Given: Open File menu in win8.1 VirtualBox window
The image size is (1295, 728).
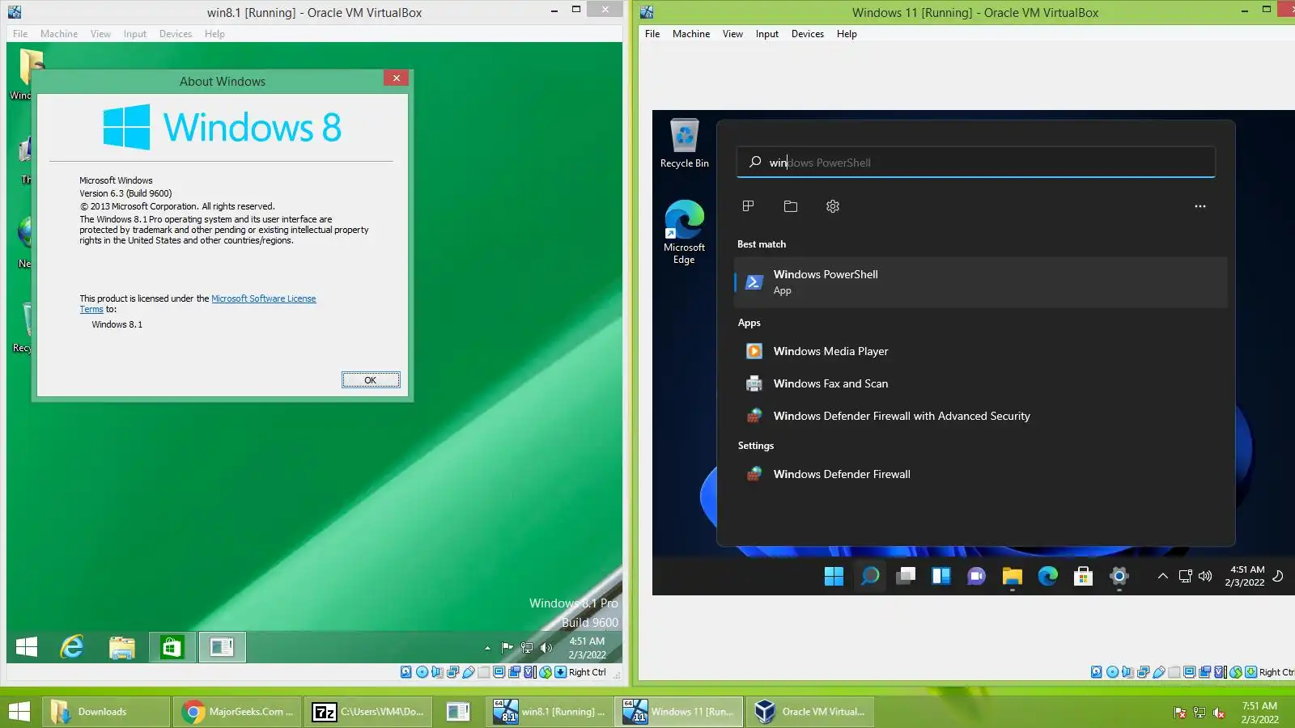Looking at the screenshot, I should (20, 34).
